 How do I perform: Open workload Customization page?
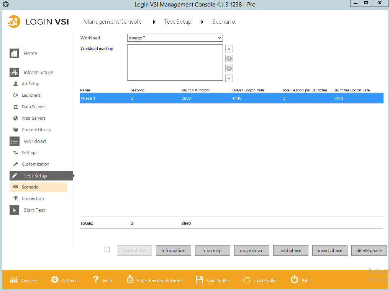(35, 164)
